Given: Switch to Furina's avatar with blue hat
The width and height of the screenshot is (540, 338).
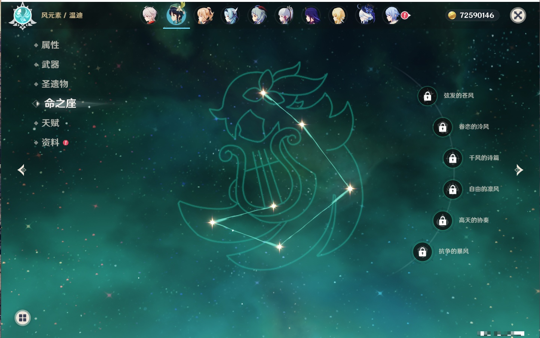Looking at the screenshot, I should coord(365,15).
